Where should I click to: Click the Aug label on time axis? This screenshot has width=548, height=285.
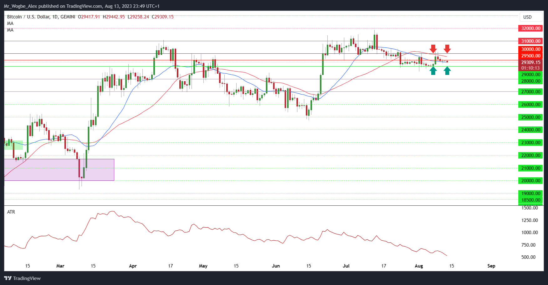click(419, 266)
